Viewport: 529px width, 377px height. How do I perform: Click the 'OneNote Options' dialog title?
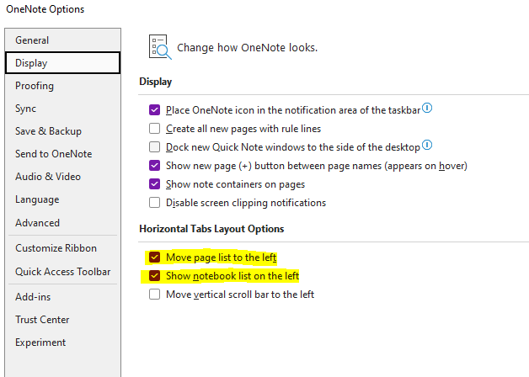tap(45, 9)
